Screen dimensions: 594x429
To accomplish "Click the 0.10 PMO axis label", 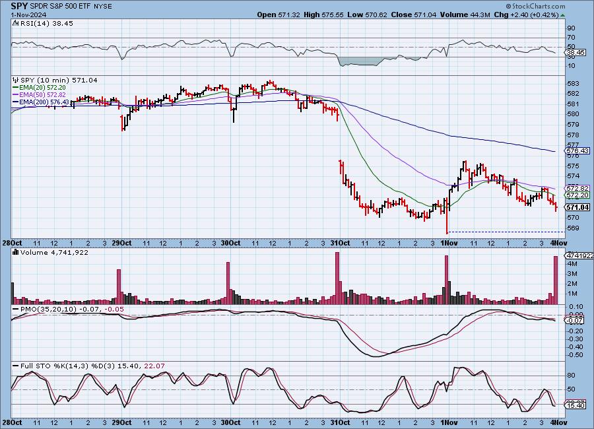I will tap(576, 306).
